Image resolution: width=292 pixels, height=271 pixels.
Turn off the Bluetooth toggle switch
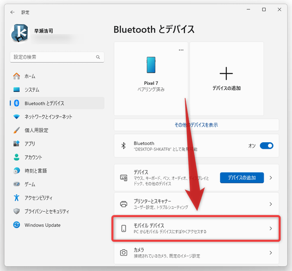tap(267, 146)
